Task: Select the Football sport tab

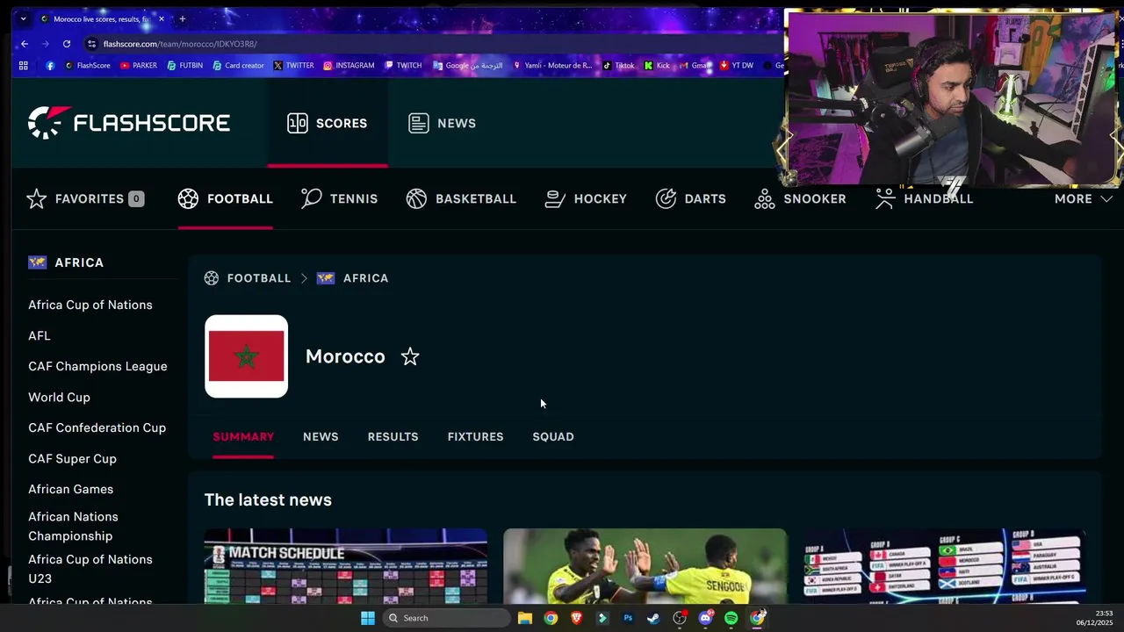Action: (x=225, y=199)
